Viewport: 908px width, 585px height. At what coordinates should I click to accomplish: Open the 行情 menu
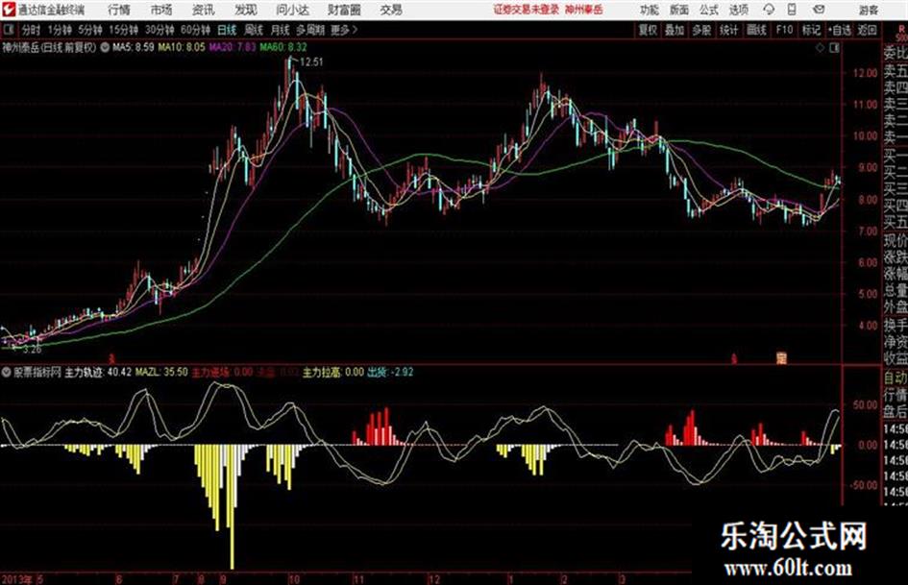119,10
